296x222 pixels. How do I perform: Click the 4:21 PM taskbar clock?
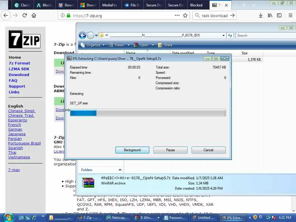pyautogui.click(x=285, y=217)
